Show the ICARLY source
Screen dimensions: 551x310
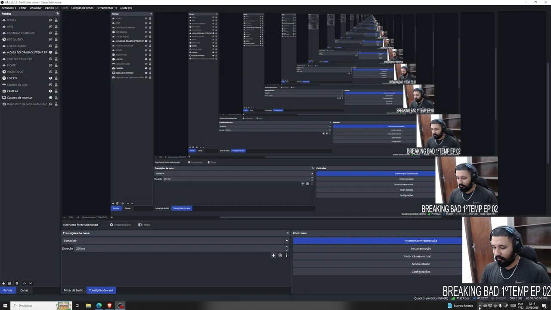click(50, 20)
